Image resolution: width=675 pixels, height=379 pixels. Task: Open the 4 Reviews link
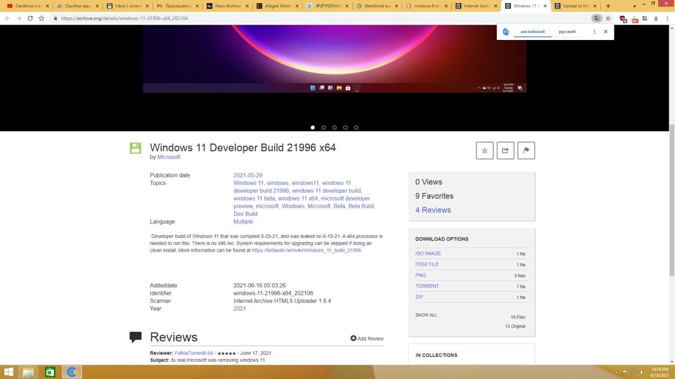(x=433, y=210)
